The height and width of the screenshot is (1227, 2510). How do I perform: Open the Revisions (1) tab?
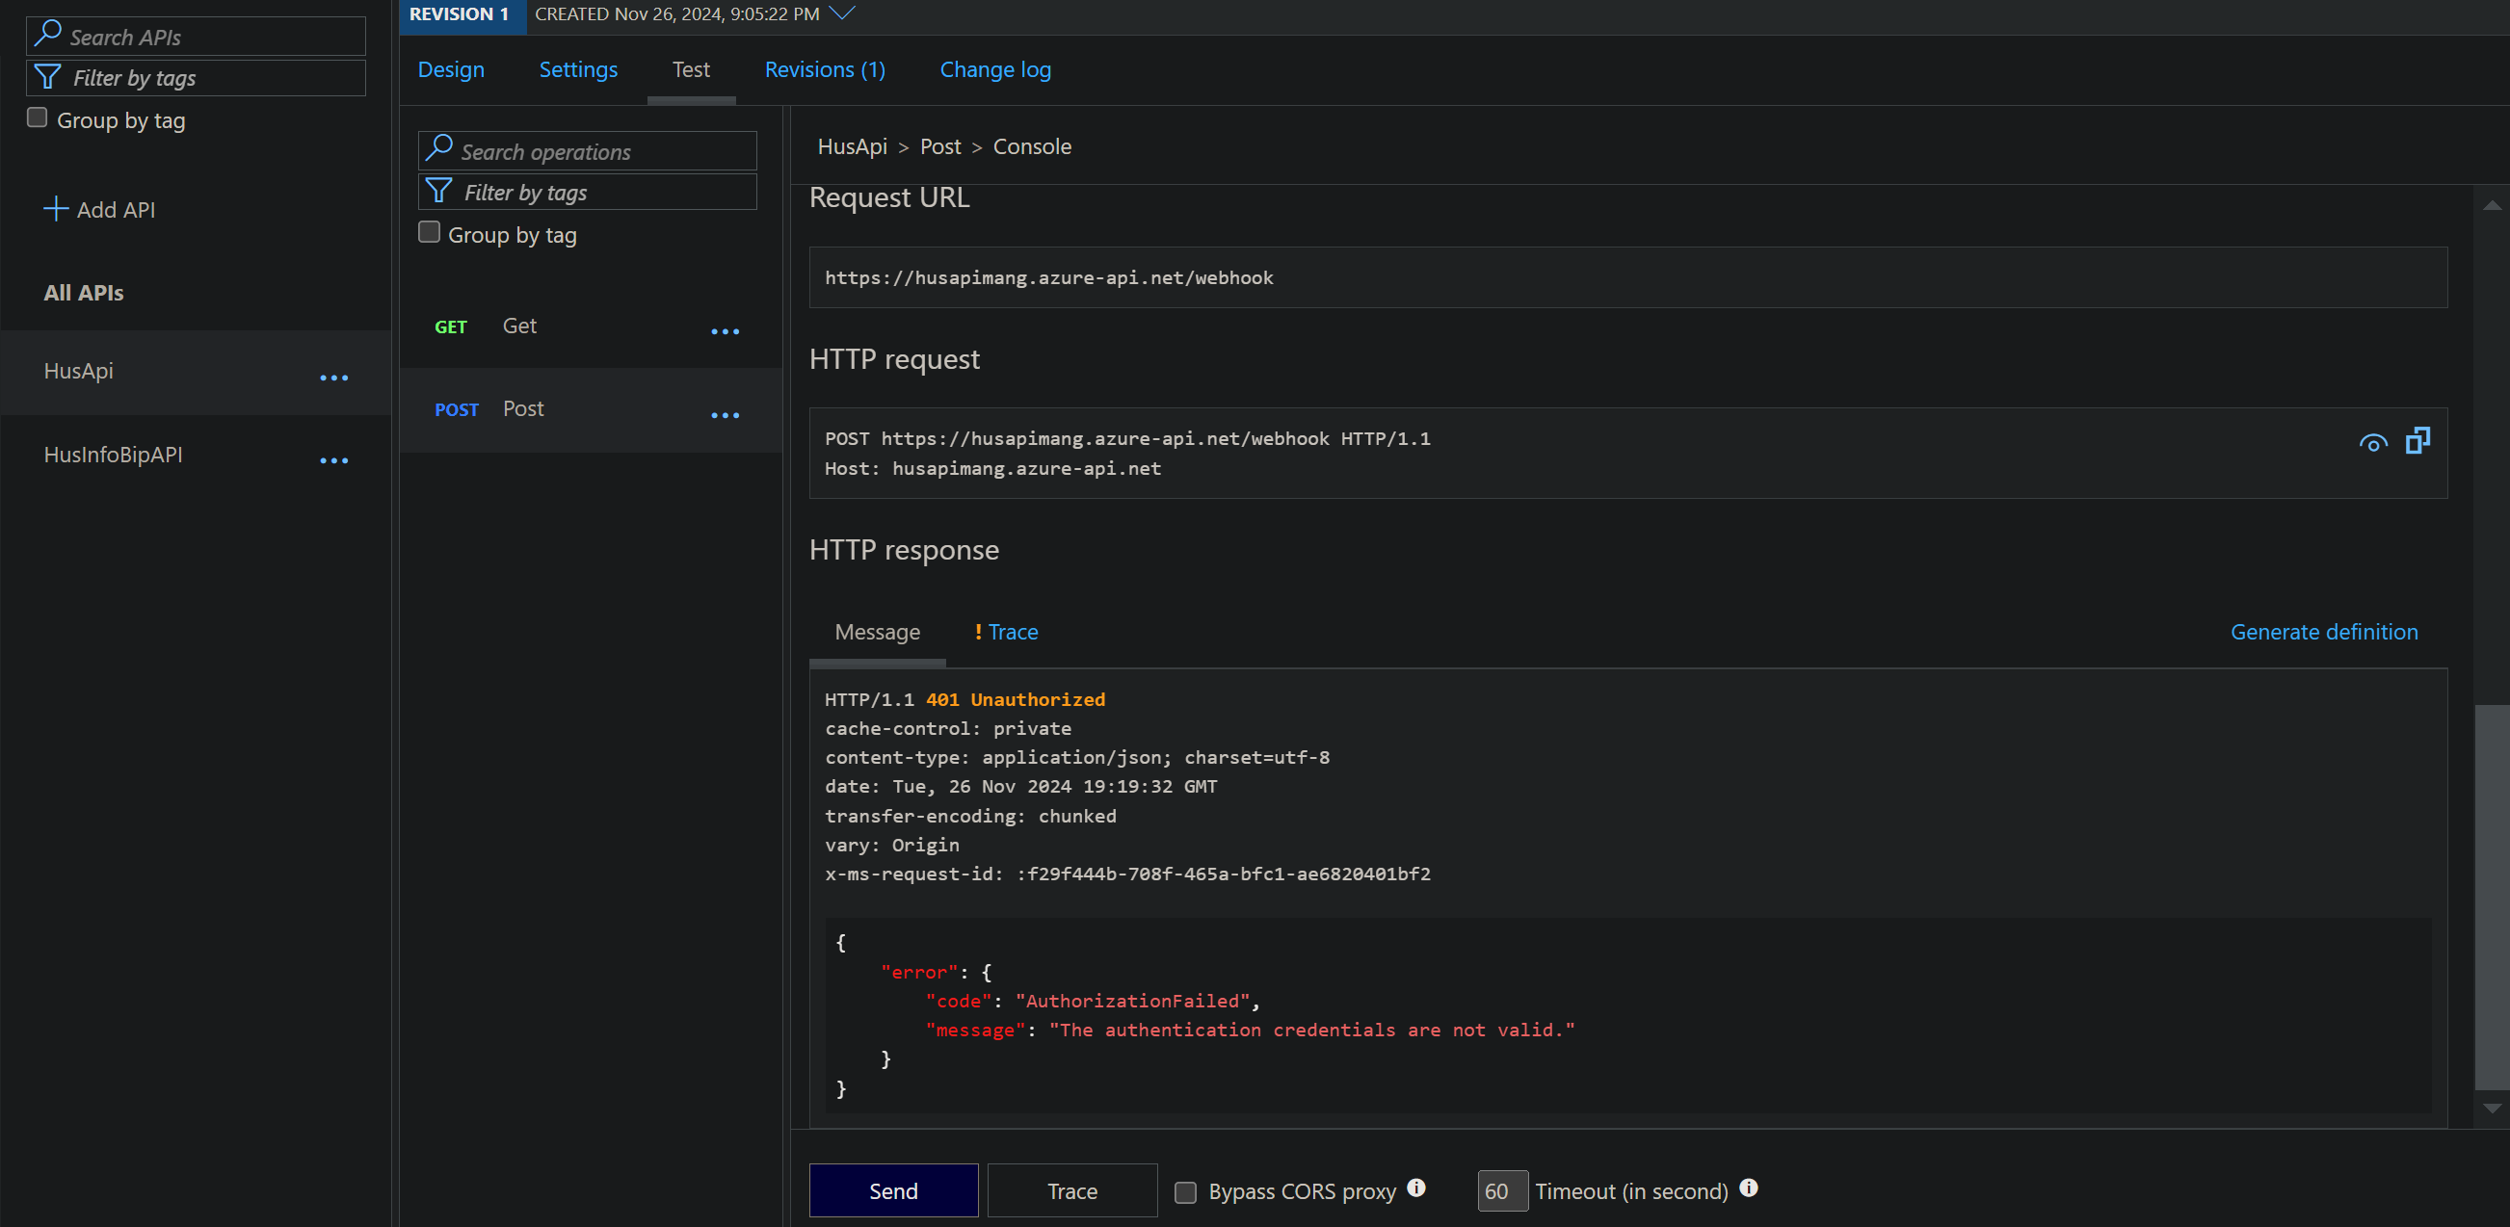[x=825, y=70]
